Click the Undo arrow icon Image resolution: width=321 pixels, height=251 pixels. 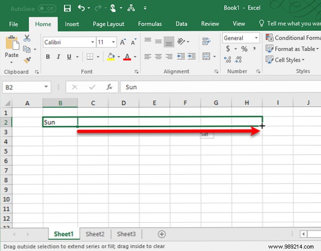point(81,8)
